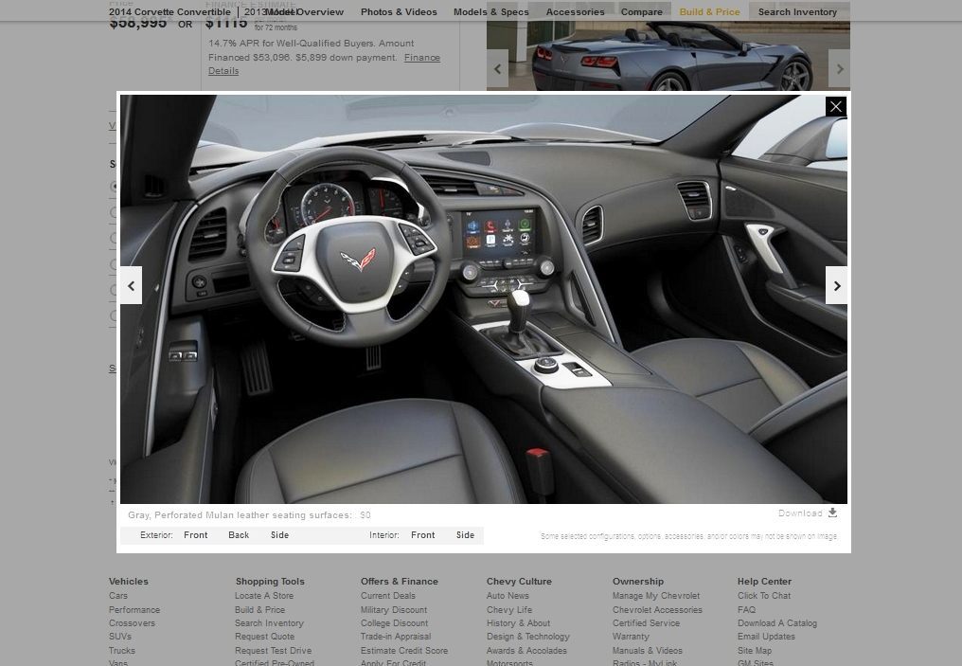Show the next lightbox image

point(836,285)
